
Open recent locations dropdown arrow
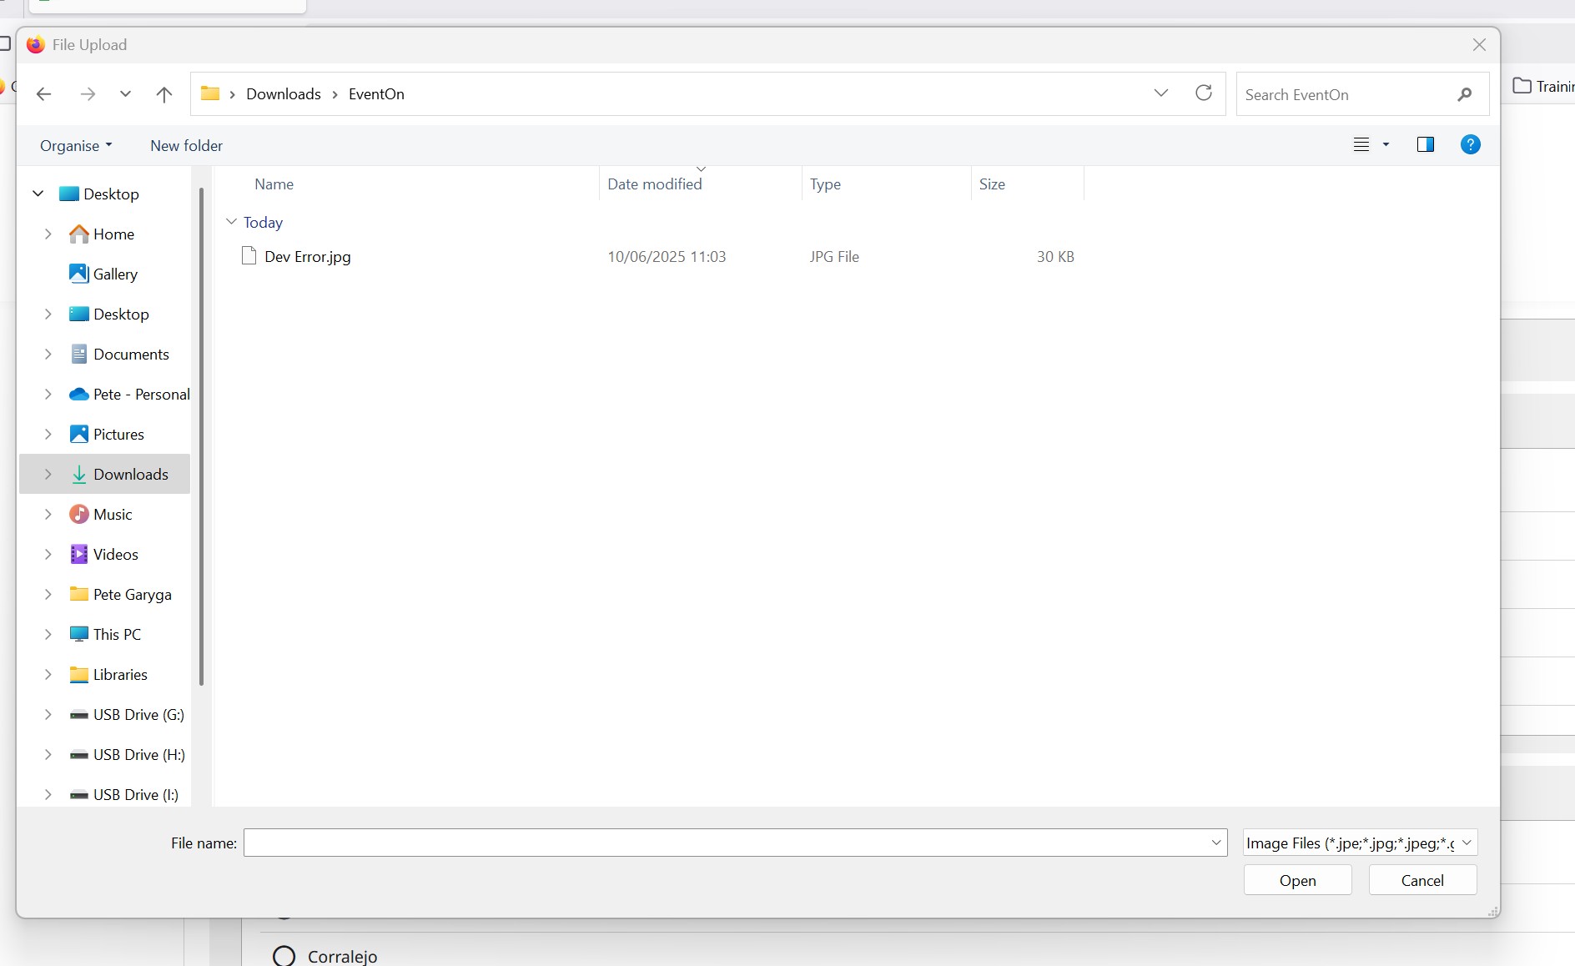[x=125, y=94]
